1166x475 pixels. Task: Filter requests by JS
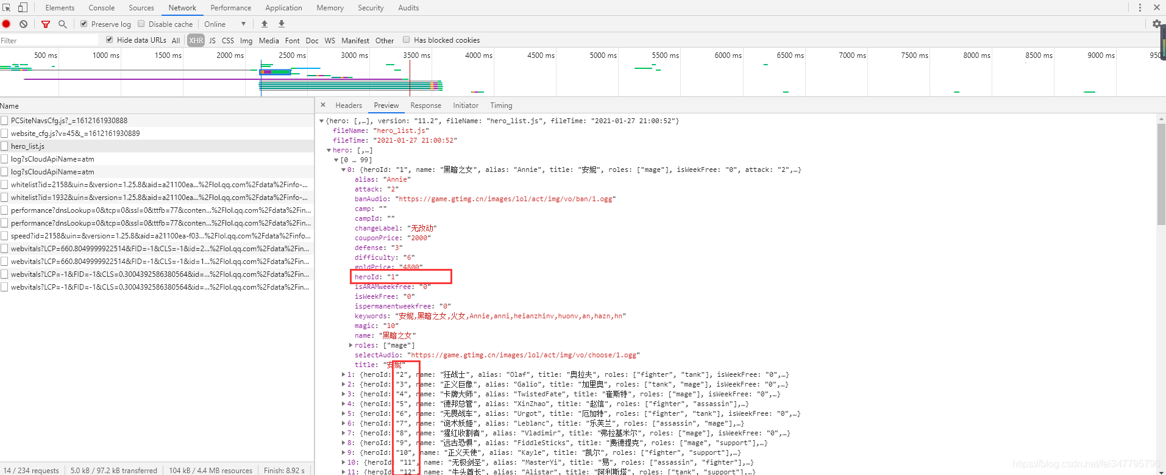[x=212, y=40]
